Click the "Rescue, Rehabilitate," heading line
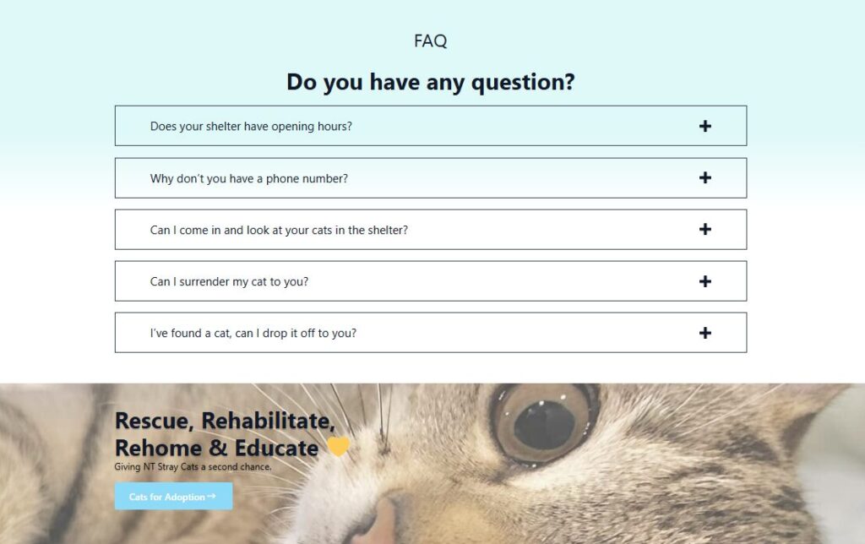 pos(225,420)
